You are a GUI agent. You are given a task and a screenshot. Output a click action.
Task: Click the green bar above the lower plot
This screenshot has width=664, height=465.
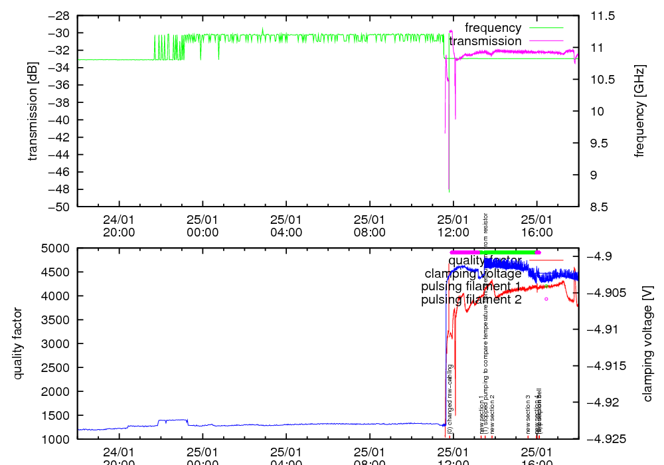508,252
